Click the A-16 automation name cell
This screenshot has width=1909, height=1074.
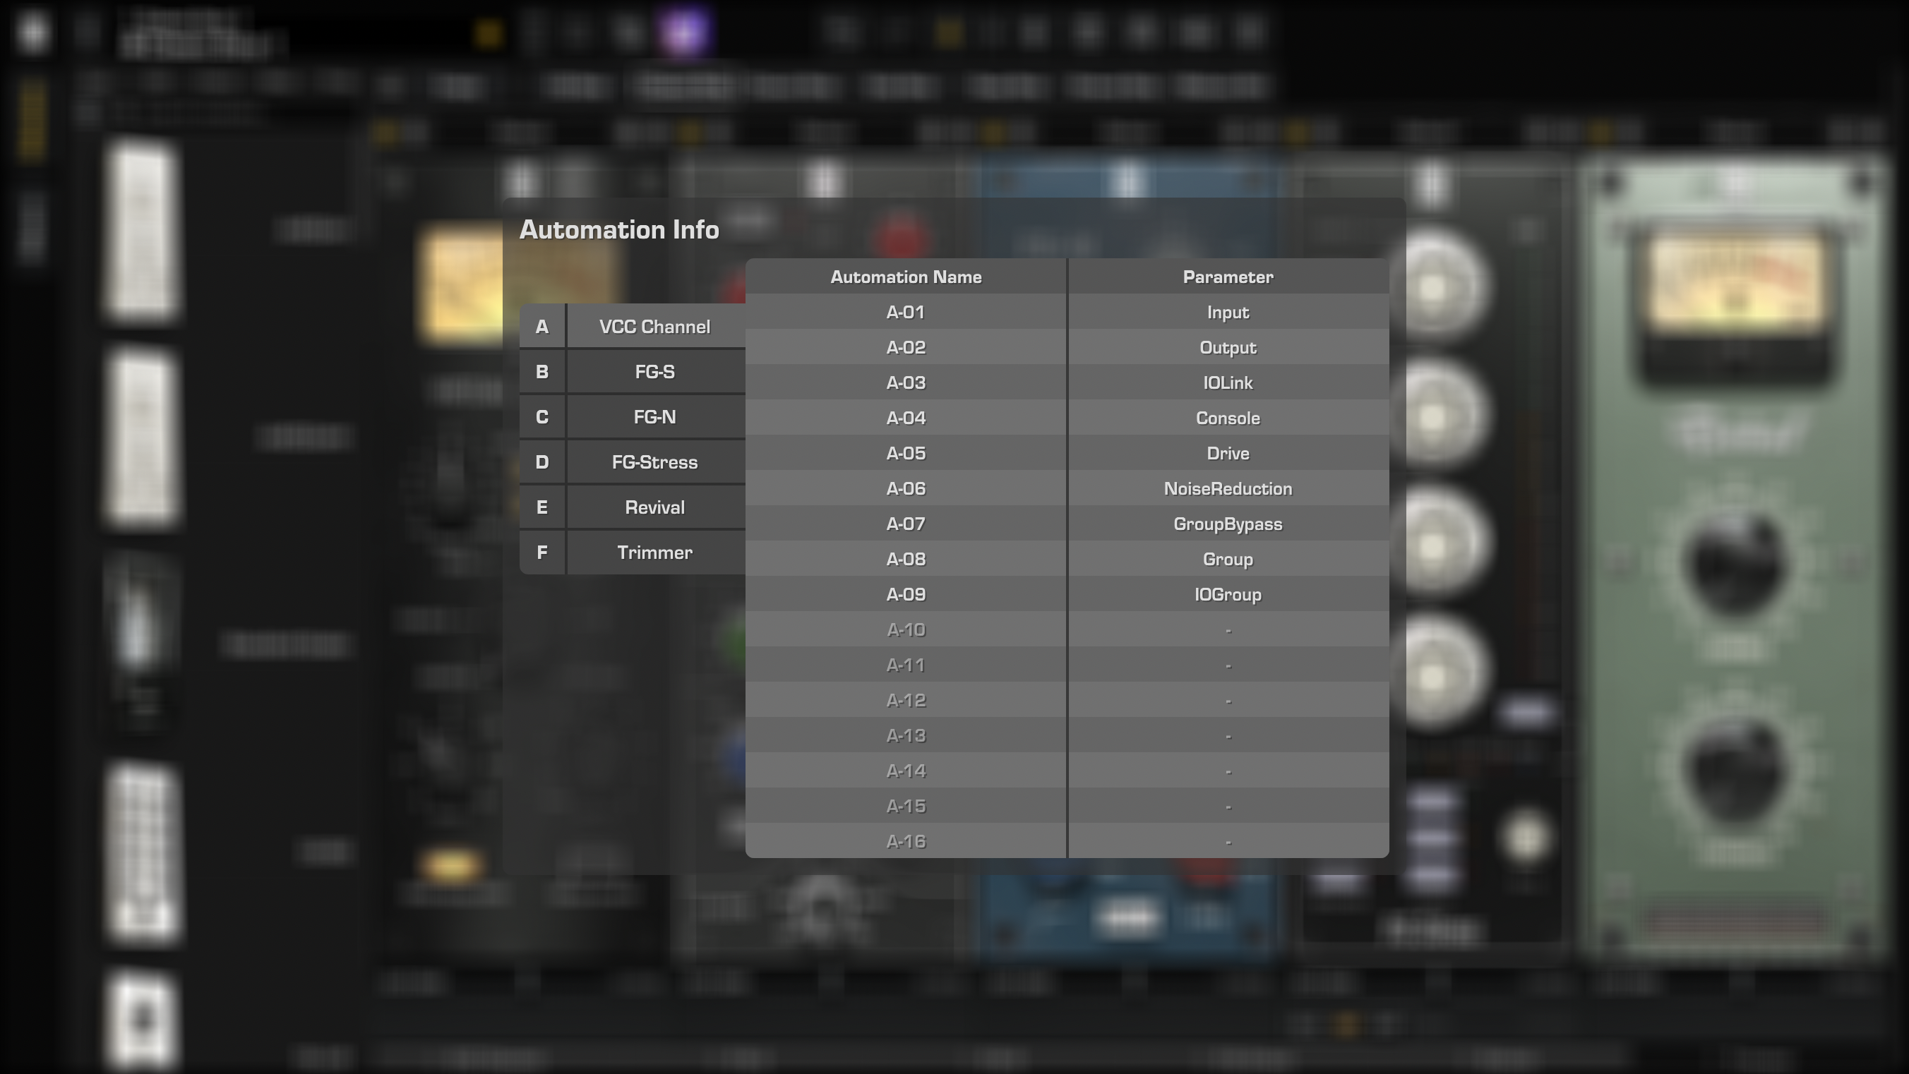tap(906, 841)
